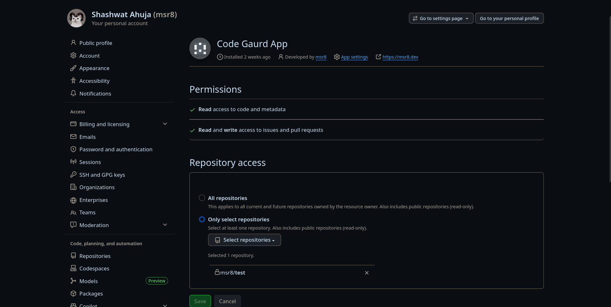Click the Models icon in sidebar
Viewport: 611px width, 307px height.
[x=73, y=281]
